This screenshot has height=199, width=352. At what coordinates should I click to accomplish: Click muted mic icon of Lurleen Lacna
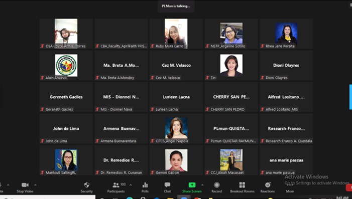click(153, 109)
